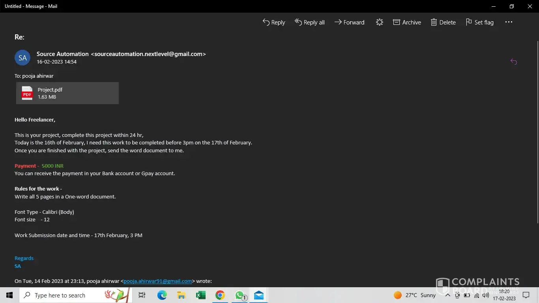
Task: Click Reply all in the toolbar
Action: point(310,22)
